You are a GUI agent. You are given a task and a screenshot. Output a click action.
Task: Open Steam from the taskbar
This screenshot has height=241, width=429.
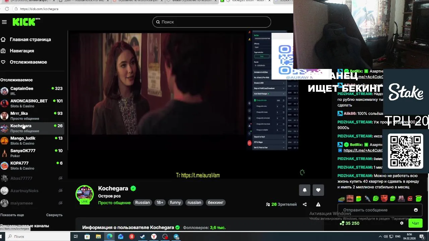[x=142, y=237]
